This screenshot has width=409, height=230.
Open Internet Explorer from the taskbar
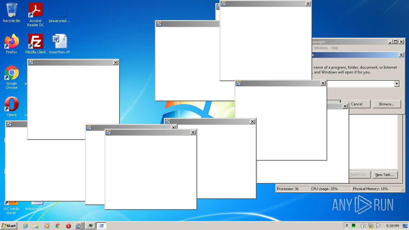click(25, 226)
